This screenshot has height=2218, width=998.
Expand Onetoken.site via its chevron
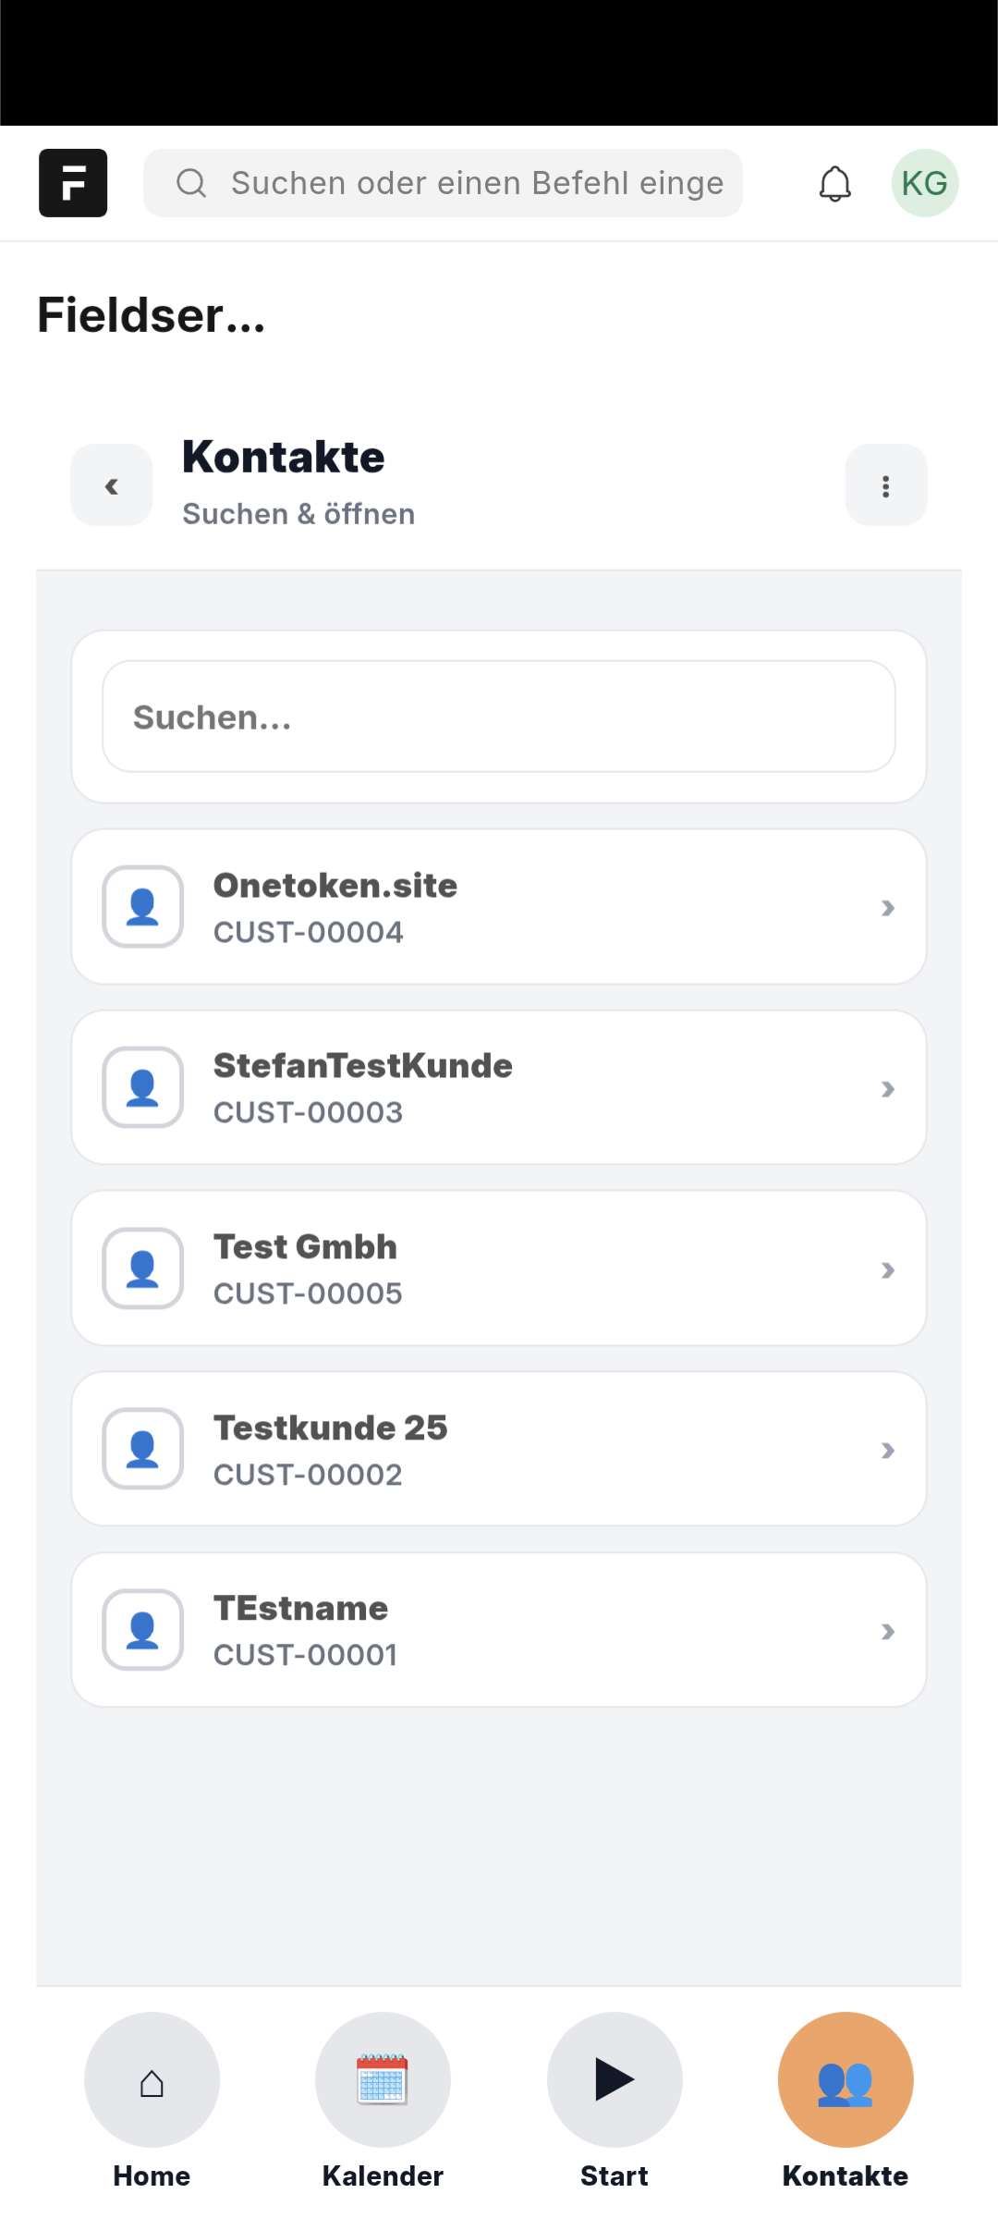(x=888, y=908)
